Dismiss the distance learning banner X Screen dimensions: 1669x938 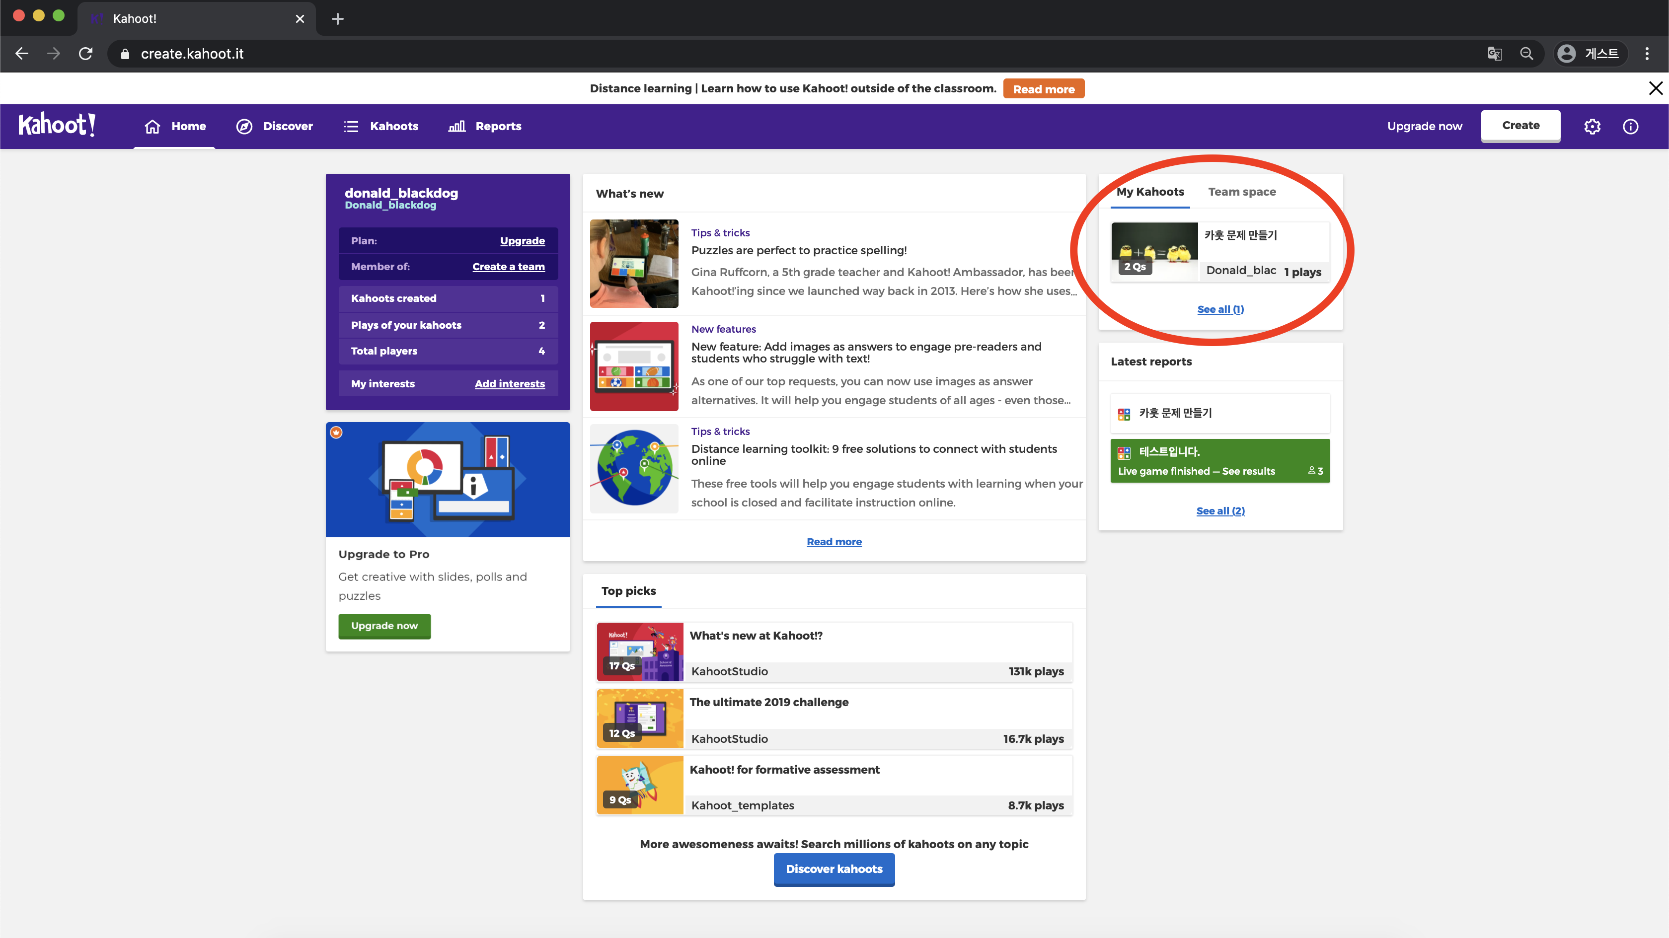[1656, 88]
